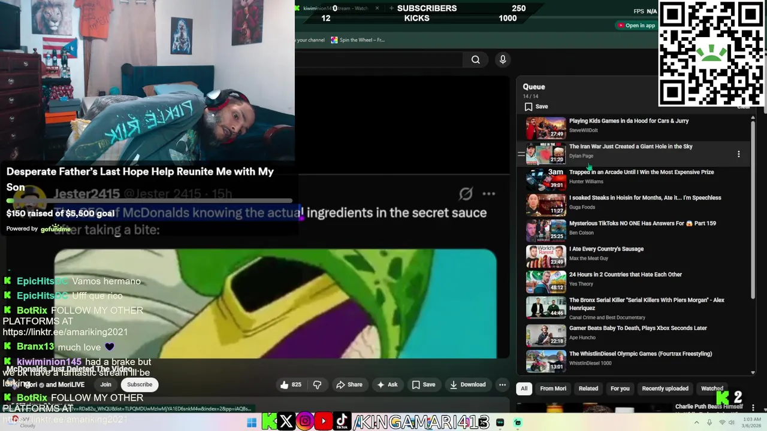Share the current video
767x431 pixels.
pos(349,384)
